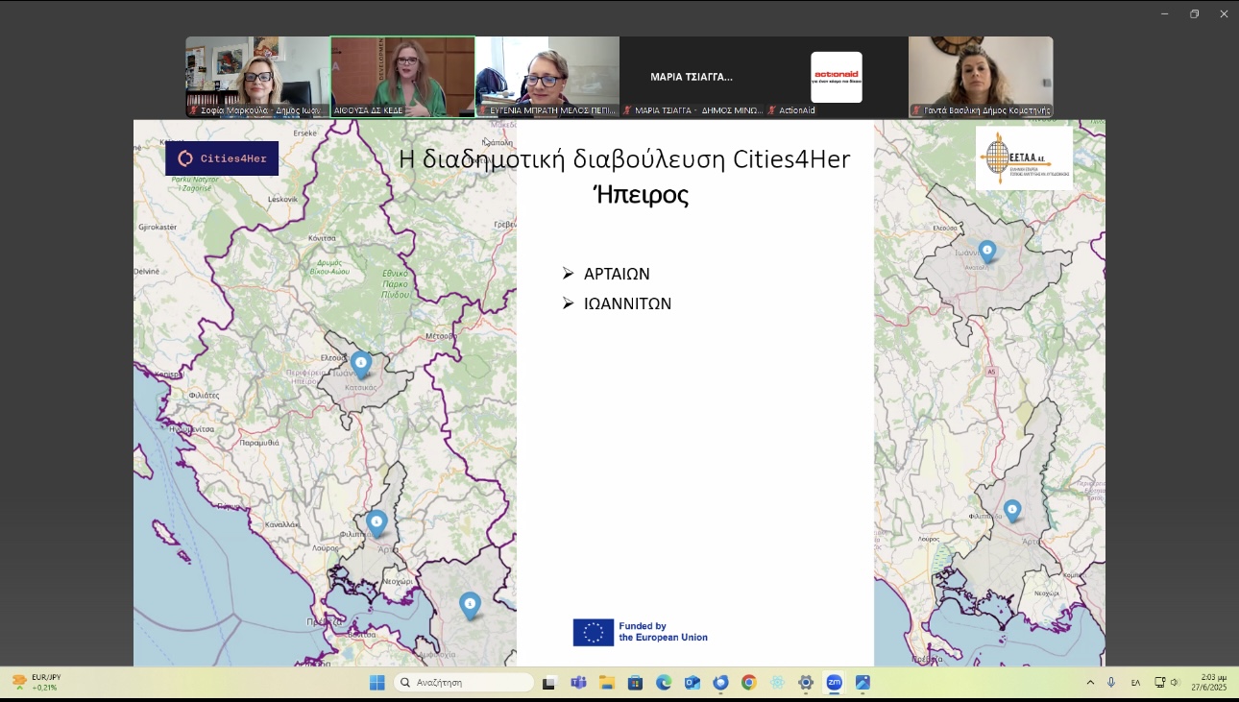Open the speaker volume control in the tray

click(x=1175, y=683)
